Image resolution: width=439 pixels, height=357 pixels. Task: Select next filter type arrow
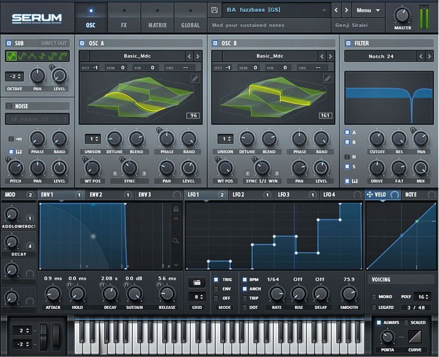point(429,56)
